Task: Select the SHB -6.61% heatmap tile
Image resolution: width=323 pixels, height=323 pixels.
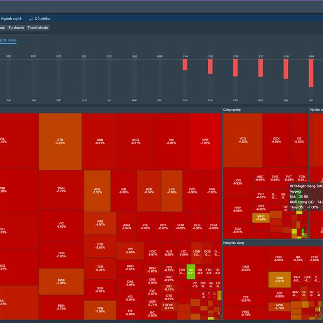Action: click(100, 142)
